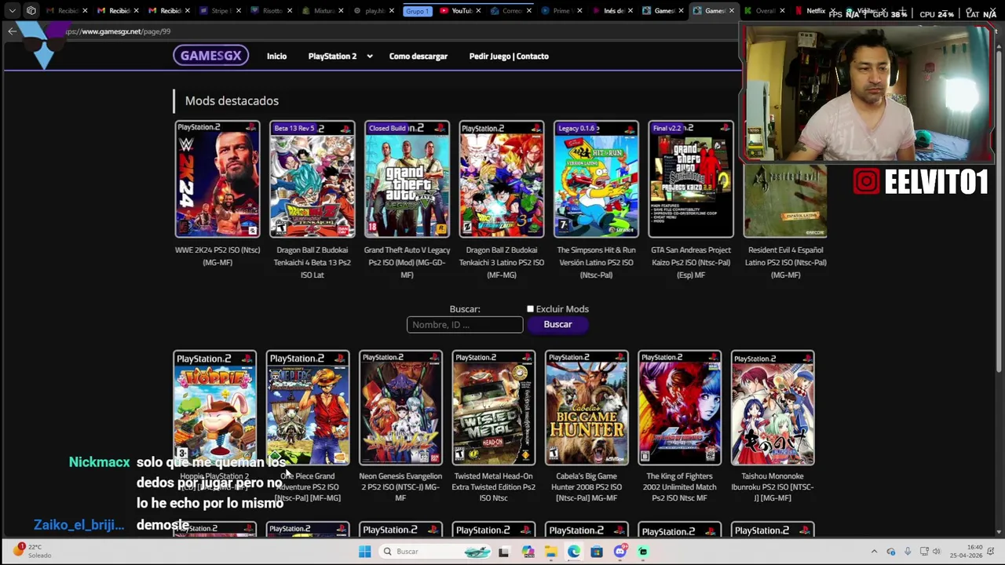Close the Stripe tab
The width and height of the screenshot is (1005, 565).
[x=238, y=11]
